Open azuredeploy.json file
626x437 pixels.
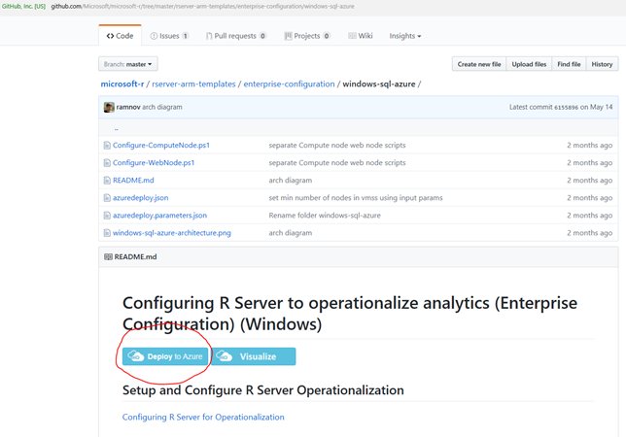point(141,198)
